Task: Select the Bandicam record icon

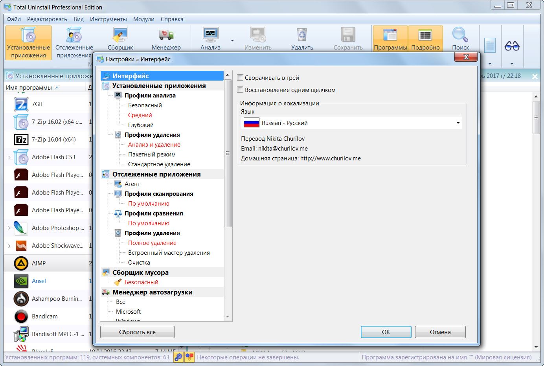Action: (x=21, y=316)
